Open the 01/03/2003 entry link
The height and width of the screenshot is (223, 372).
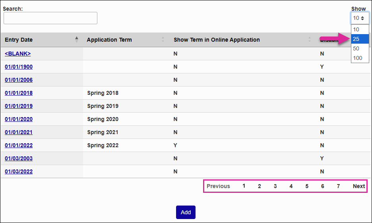click(x=19, y=158)
